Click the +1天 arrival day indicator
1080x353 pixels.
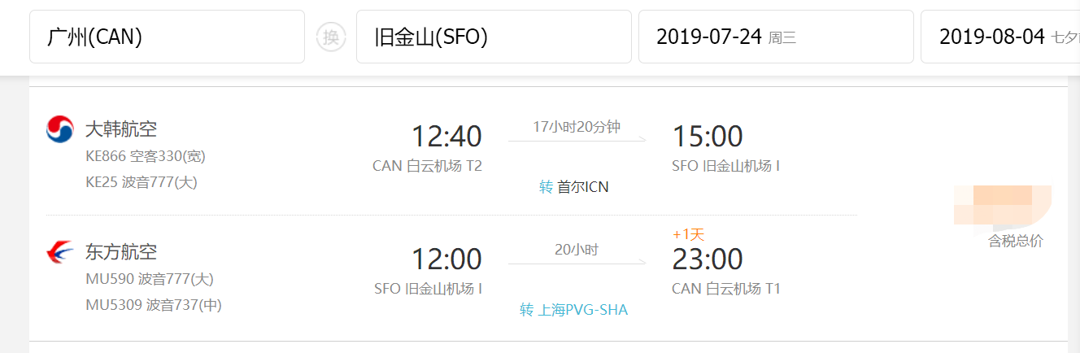(x=688, y=234)
